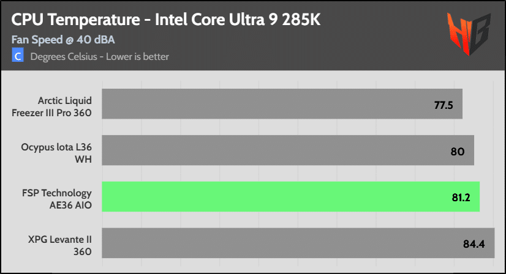Click the dark chart header area
This screenshot has height=274, width=506.
coord(253,35)
